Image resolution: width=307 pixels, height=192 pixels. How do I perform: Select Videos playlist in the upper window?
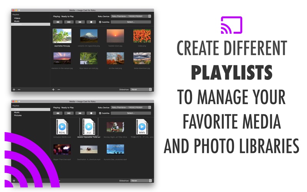[x=17, y=18]
